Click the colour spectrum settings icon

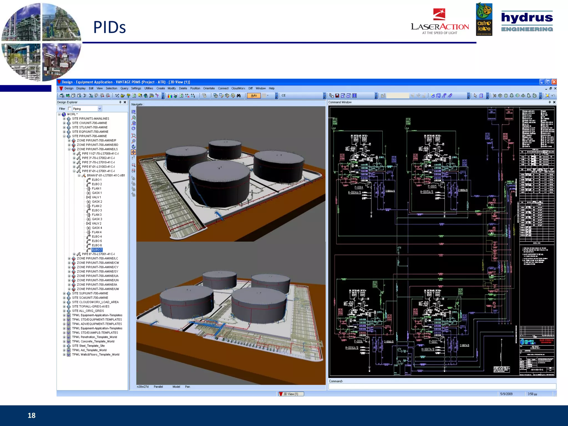pos(170,96)
